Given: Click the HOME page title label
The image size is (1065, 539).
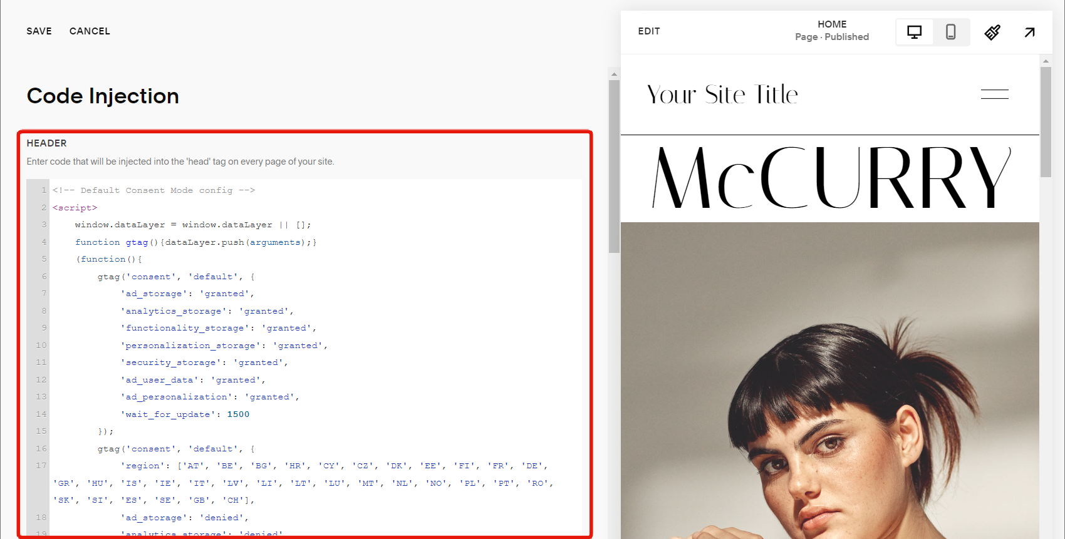Looking at the screenshot, I should pos(831,24).
